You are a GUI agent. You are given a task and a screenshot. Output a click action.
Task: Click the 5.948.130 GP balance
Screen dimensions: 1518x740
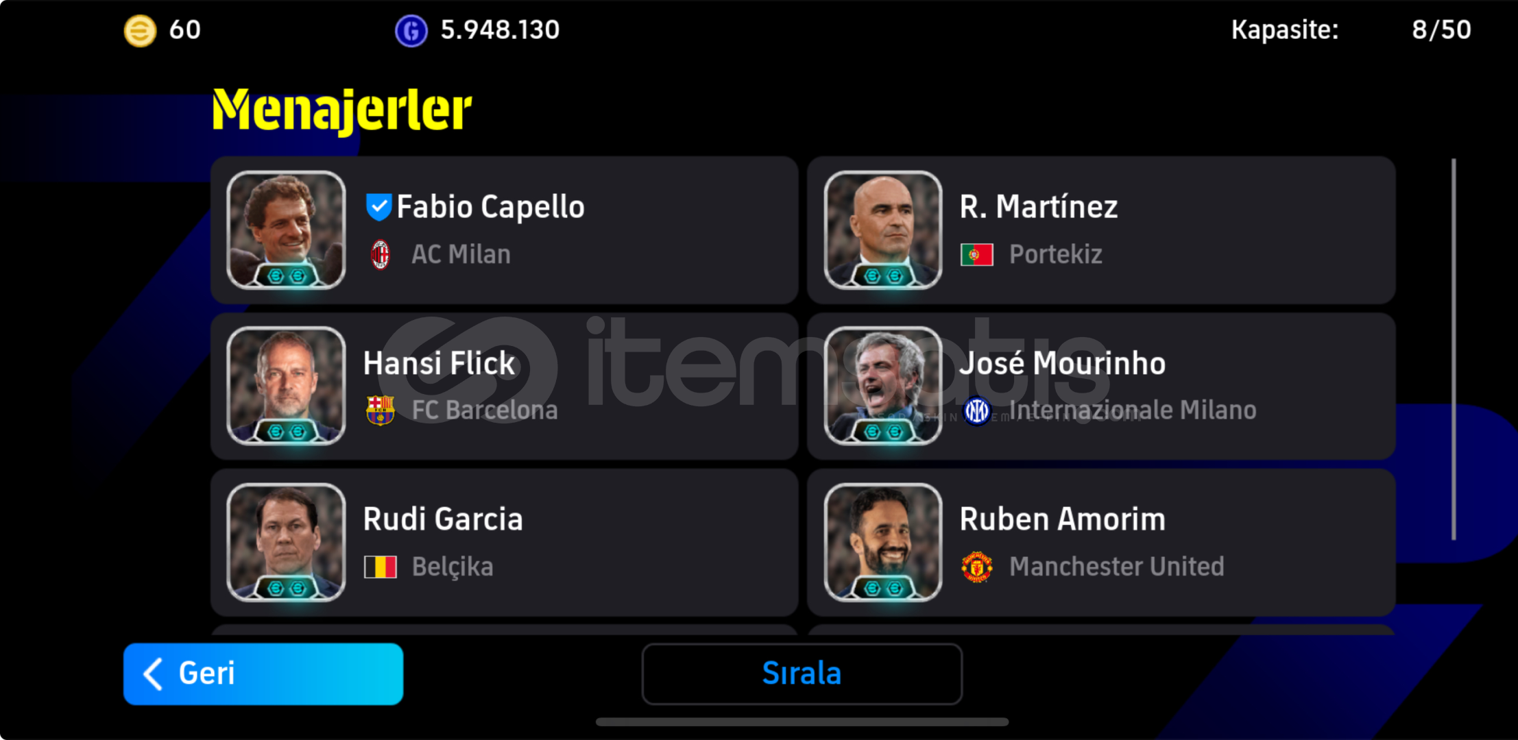tap(500, 30)
